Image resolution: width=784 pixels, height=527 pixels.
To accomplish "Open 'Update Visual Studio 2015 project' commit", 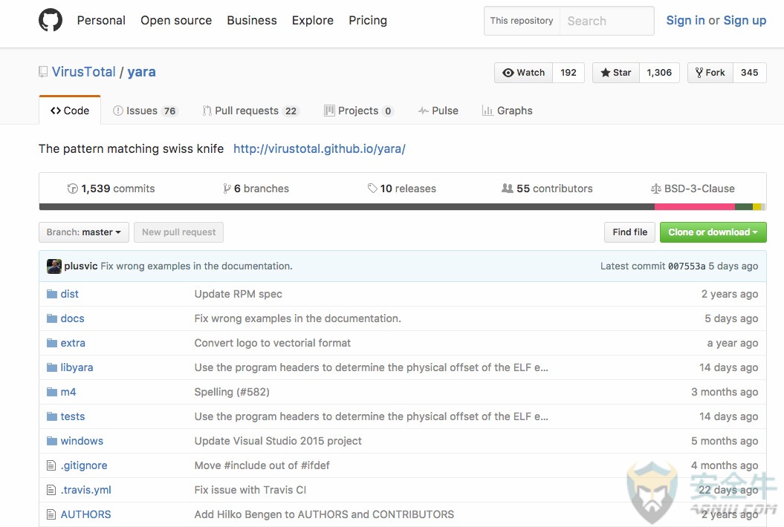I will tap(278, 441).
